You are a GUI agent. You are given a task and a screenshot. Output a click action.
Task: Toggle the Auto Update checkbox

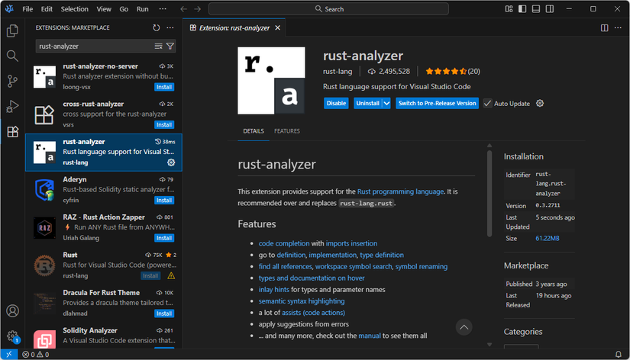487,104
